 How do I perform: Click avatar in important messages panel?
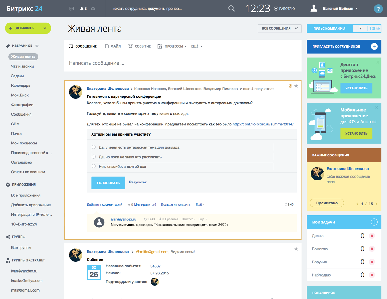318,174
